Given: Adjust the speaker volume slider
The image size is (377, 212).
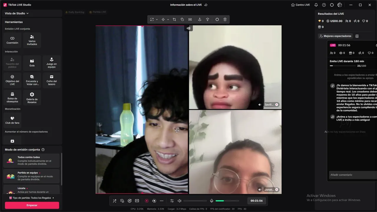Looking at the screenshot, I should pyautogui.click(x=195, y=201).
